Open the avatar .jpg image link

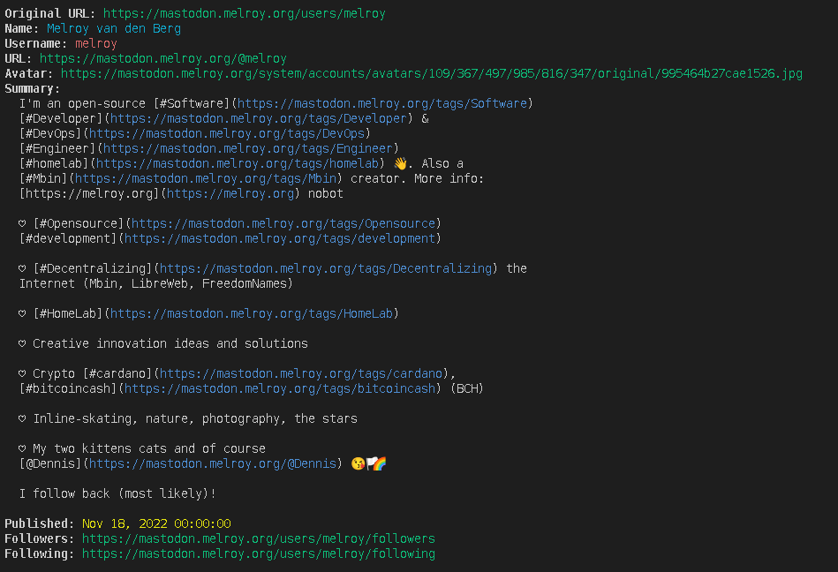(431, 73)
